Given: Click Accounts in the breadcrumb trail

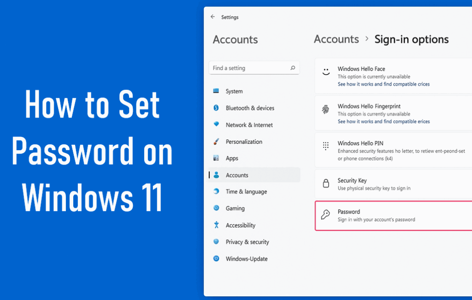Looking at the screenshot, I should click(x=336, y=39).
